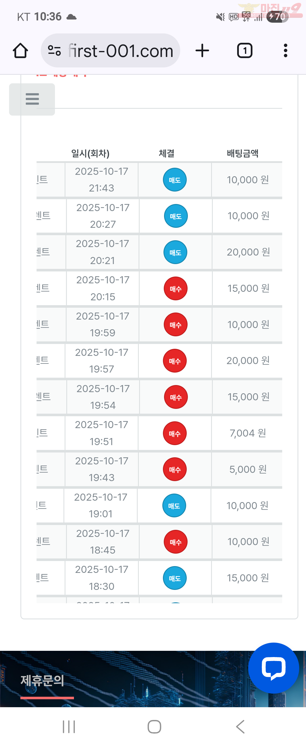306x748 pixels.
Task: Select the 일시(회차) column header
Action: pos(90,153)
